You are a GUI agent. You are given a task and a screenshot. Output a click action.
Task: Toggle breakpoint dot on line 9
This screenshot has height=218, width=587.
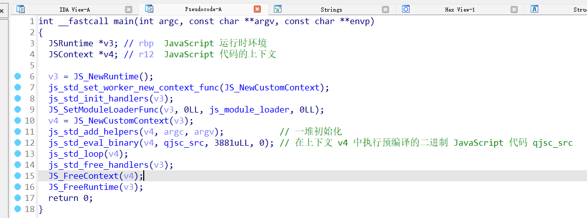click(17, 109)
